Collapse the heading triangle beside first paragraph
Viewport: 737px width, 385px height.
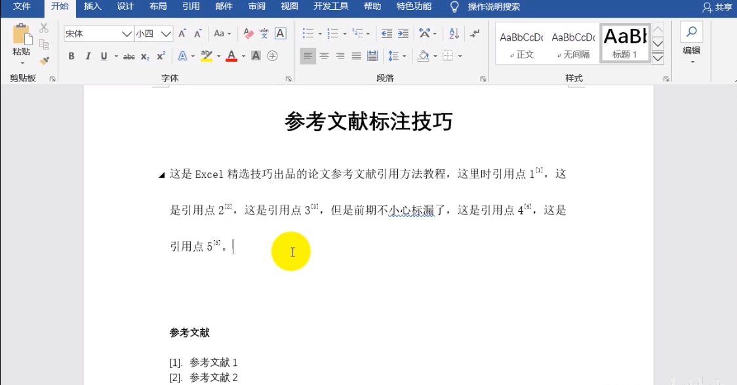click(162, 175)
